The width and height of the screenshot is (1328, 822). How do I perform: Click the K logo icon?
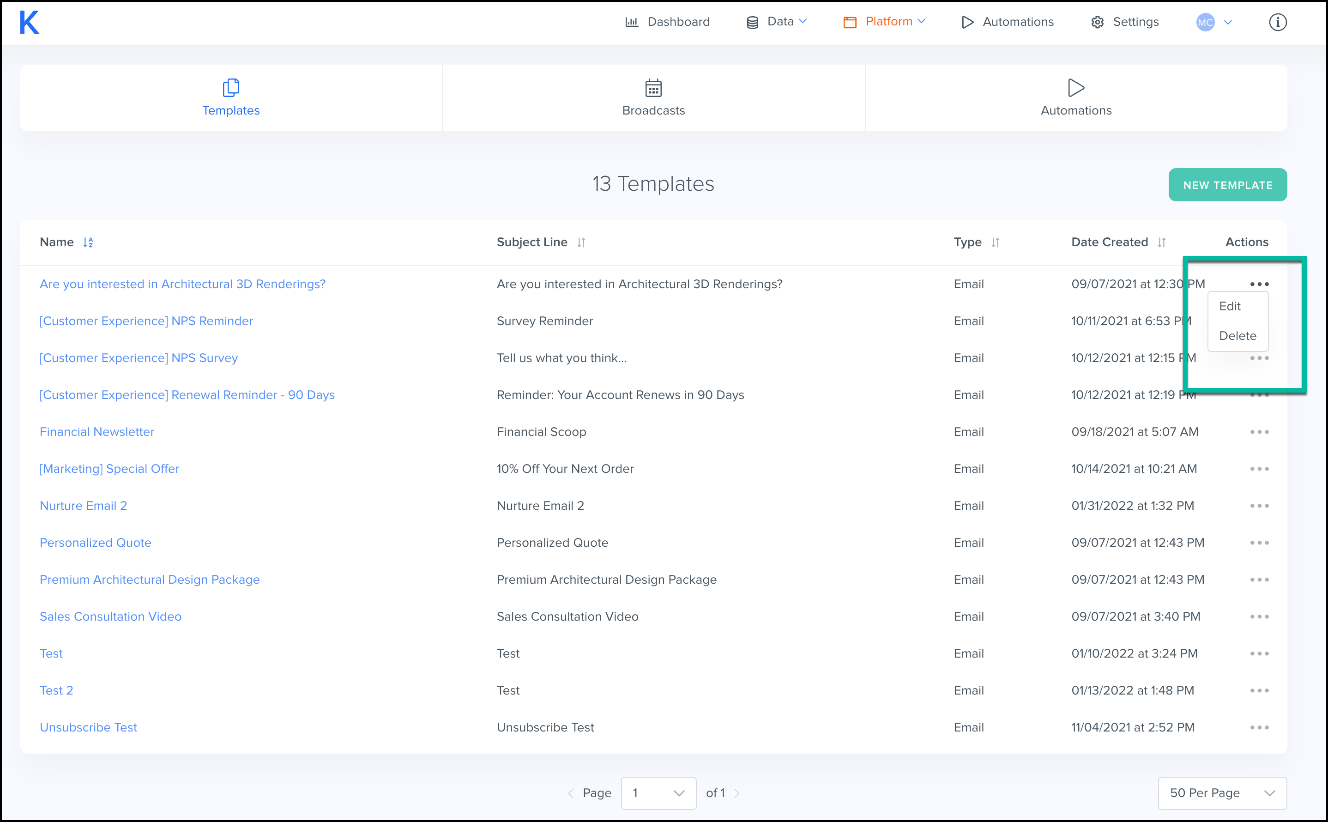[30, 23]
